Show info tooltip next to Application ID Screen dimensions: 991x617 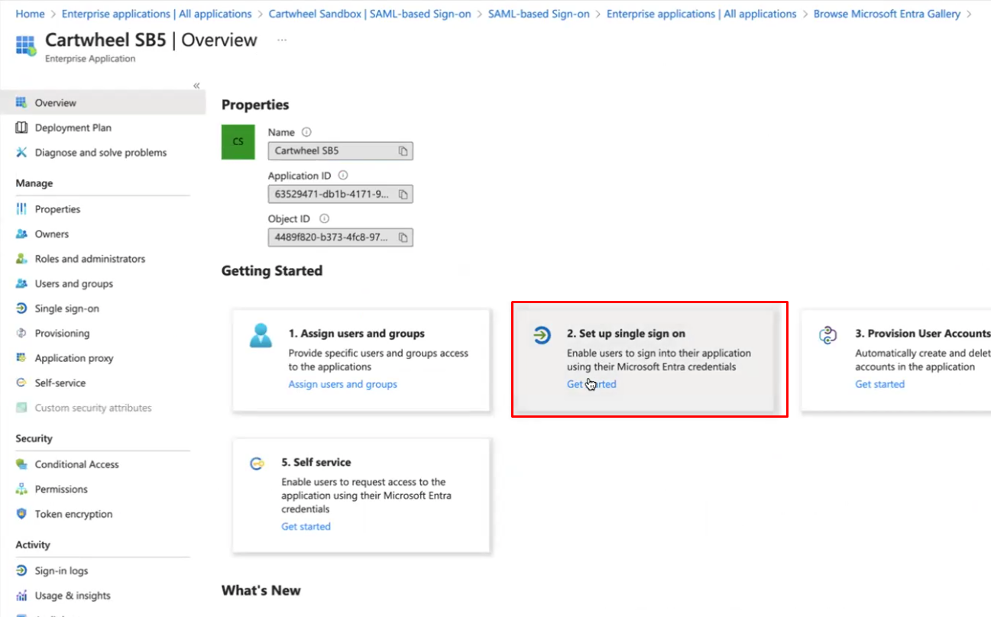(343, 176)
